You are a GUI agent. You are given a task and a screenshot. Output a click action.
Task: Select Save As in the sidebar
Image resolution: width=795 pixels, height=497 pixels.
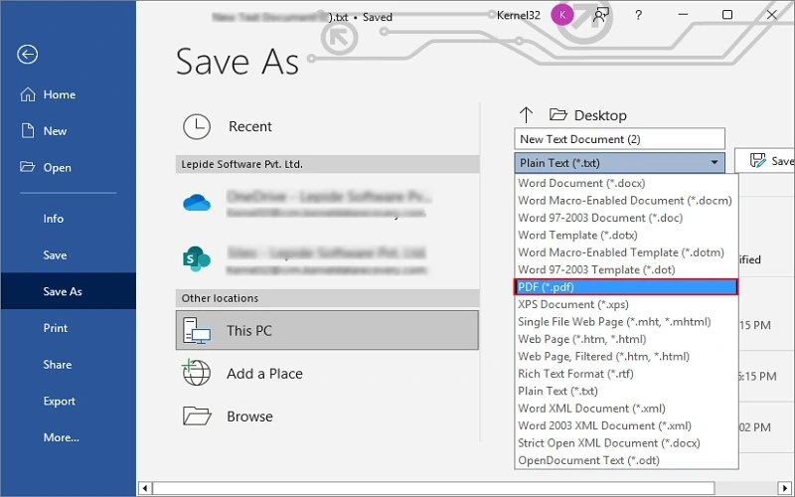coord(69,291)
